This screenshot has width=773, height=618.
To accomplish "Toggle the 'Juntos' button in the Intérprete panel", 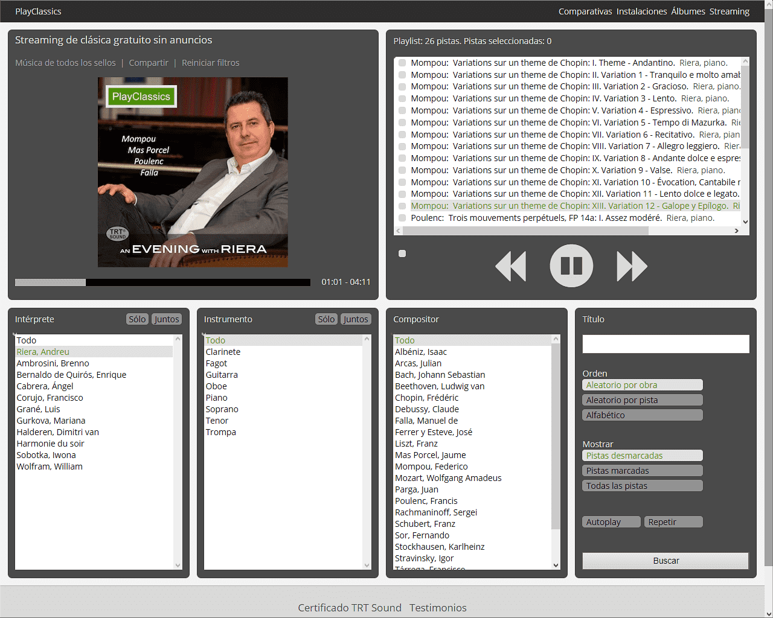I will coord(166,319).
